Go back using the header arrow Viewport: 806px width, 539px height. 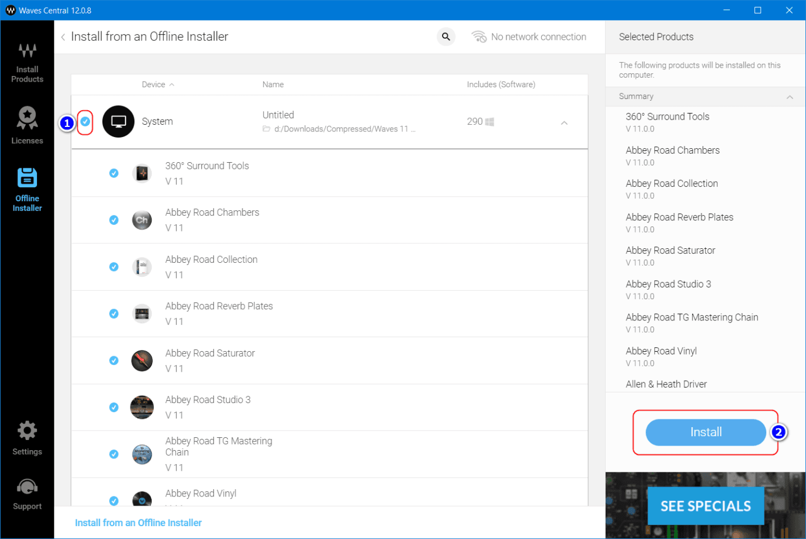[63, 37]
